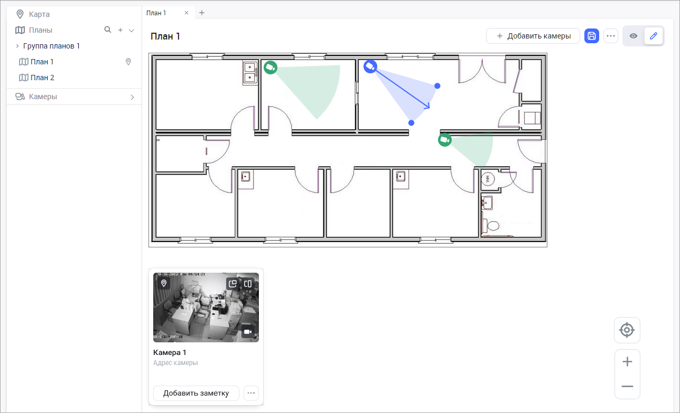
Task: Search plans with the magnifier icon
Action: [108, 30]
